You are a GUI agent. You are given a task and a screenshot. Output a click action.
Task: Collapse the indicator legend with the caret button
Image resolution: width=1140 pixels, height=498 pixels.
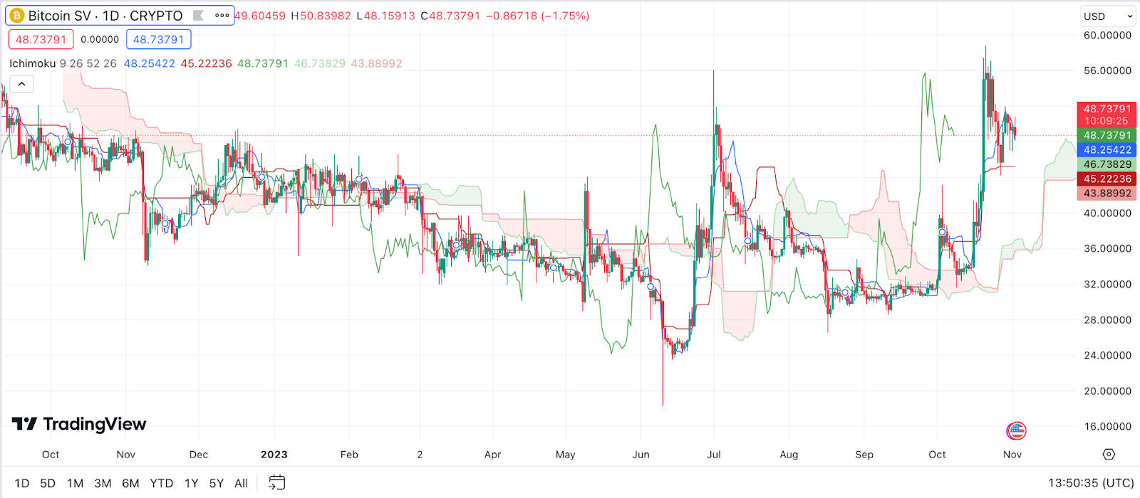[22, 84]
